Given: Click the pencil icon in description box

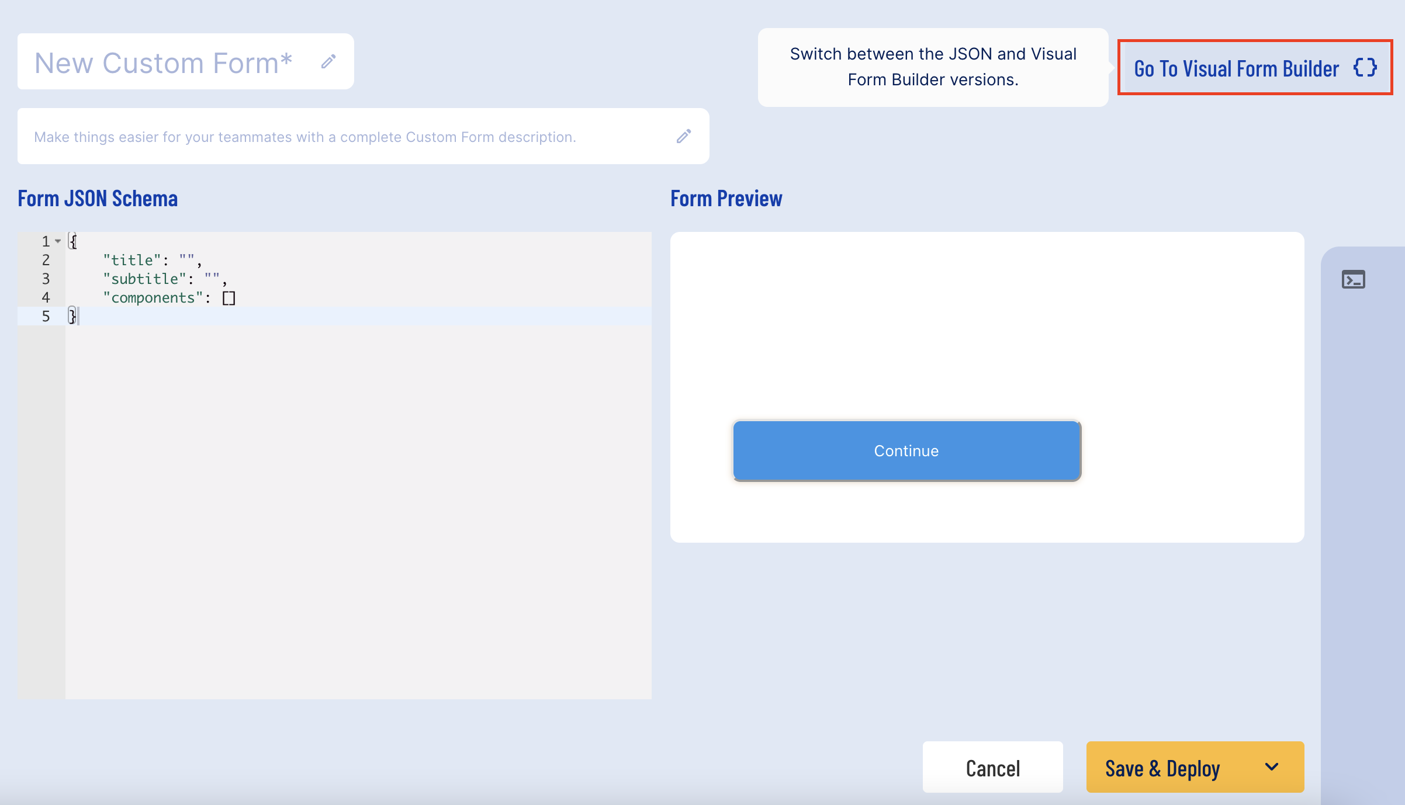Looking at the screenshot, I should click(684, 136).
